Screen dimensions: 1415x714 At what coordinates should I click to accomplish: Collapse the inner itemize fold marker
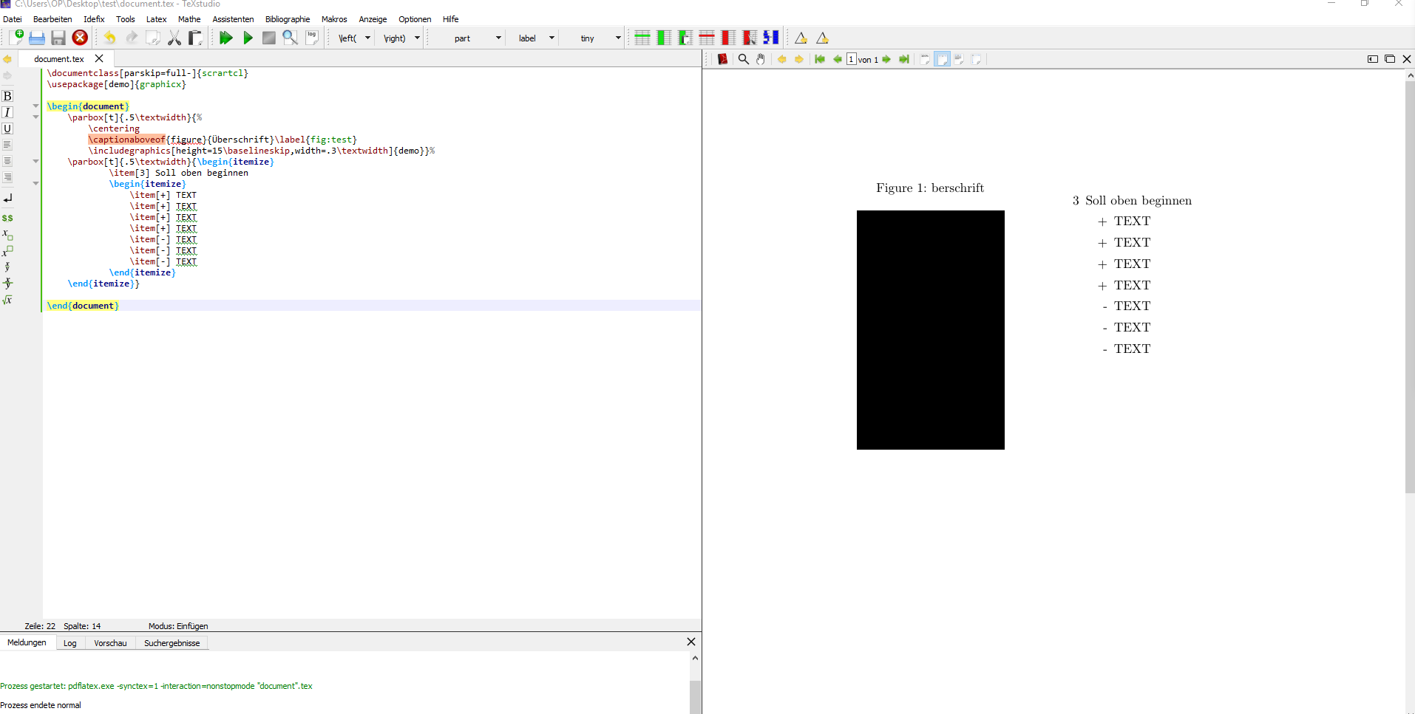[35, 183]
